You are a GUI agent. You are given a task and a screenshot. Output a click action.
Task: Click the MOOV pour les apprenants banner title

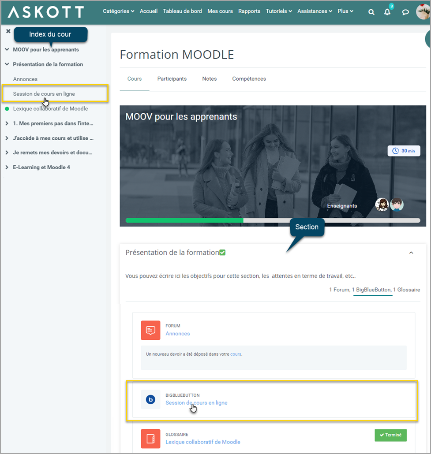181,116
